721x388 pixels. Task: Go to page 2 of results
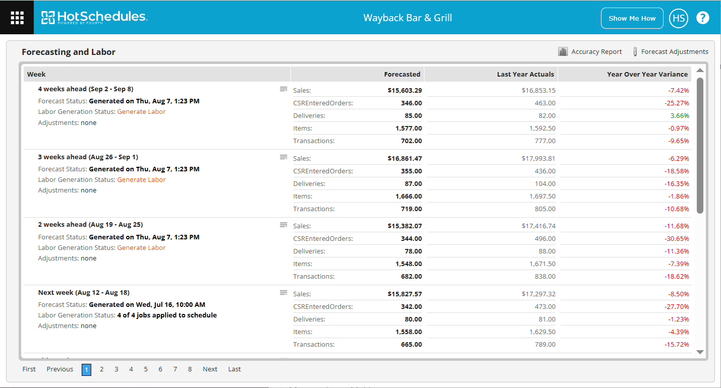click(101, 369)
